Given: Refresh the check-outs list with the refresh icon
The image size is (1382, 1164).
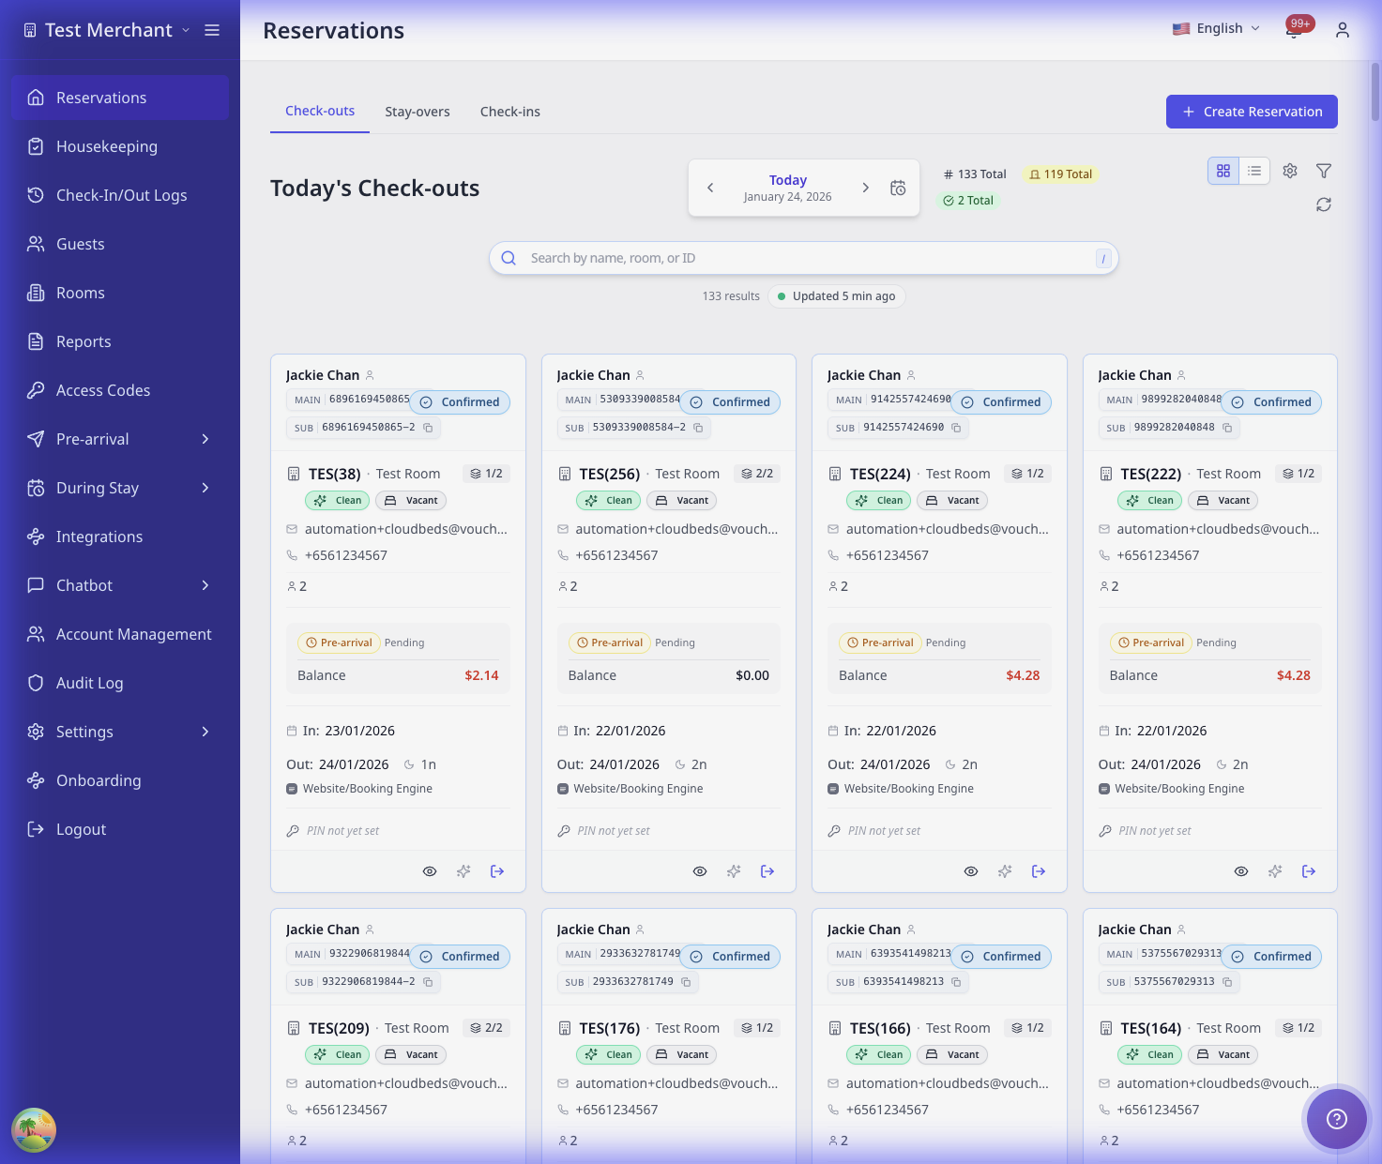Looking at the screenshot, I should 1323,204.
